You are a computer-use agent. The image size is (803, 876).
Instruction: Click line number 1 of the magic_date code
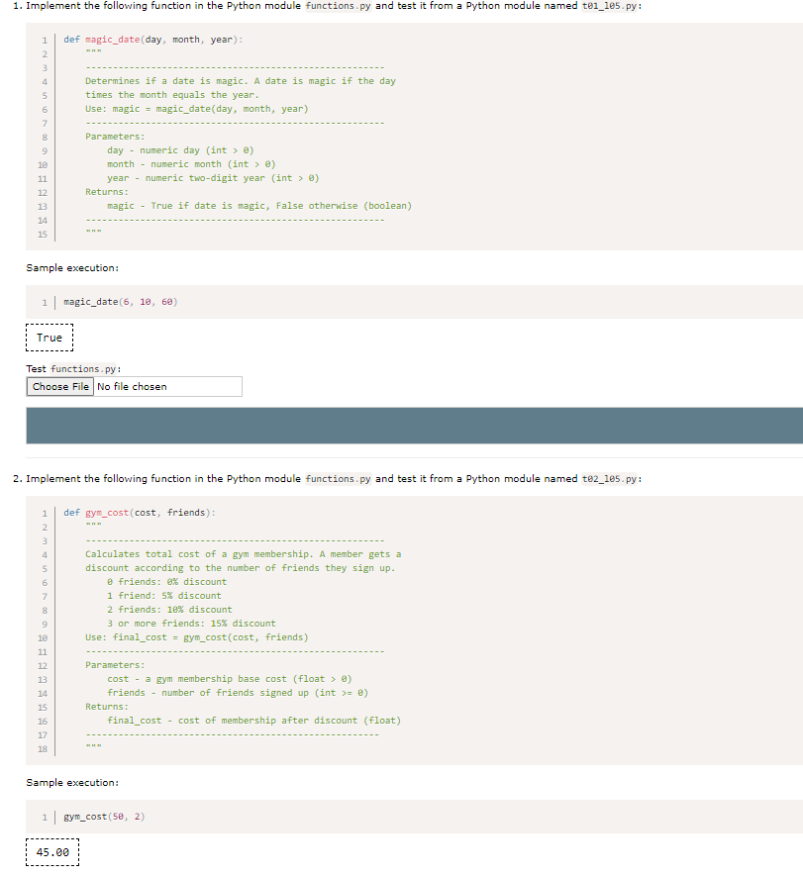pos(44,39)
